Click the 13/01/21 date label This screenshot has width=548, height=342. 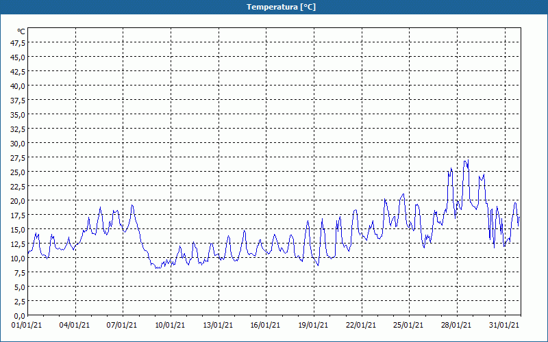218,325
